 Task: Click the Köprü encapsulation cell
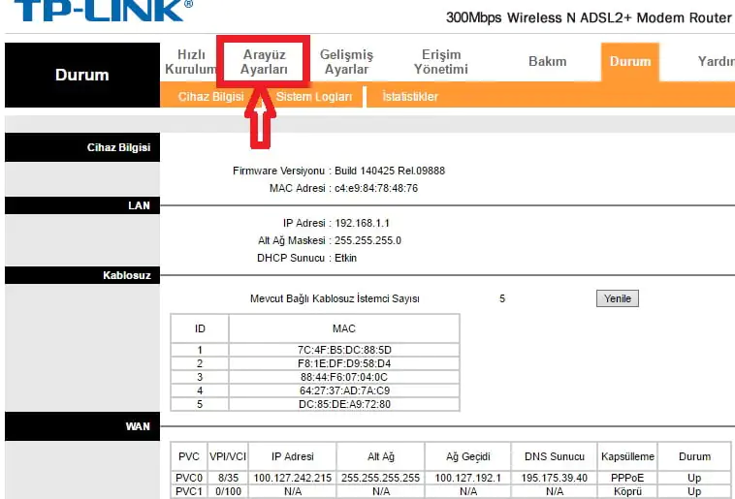click(627, 491)
